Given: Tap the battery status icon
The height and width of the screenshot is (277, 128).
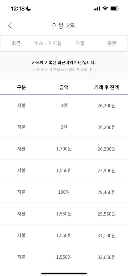Looking at the screenshot, I should tap(115, 8).
